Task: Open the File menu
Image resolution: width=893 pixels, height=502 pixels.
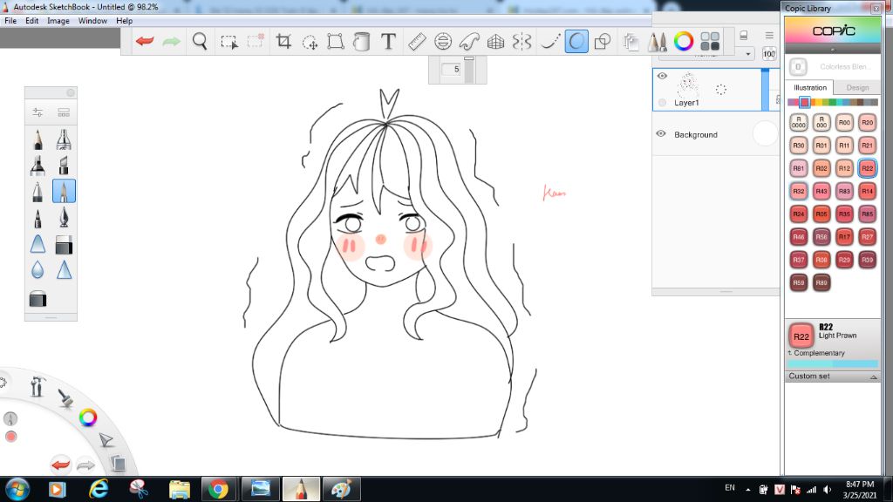Action: click(x=10, y=21)
